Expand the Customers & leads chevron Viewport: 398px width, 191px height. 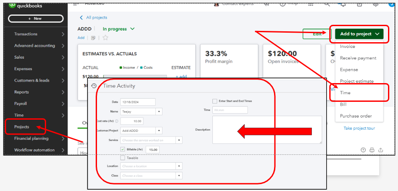tap(63, 81)
